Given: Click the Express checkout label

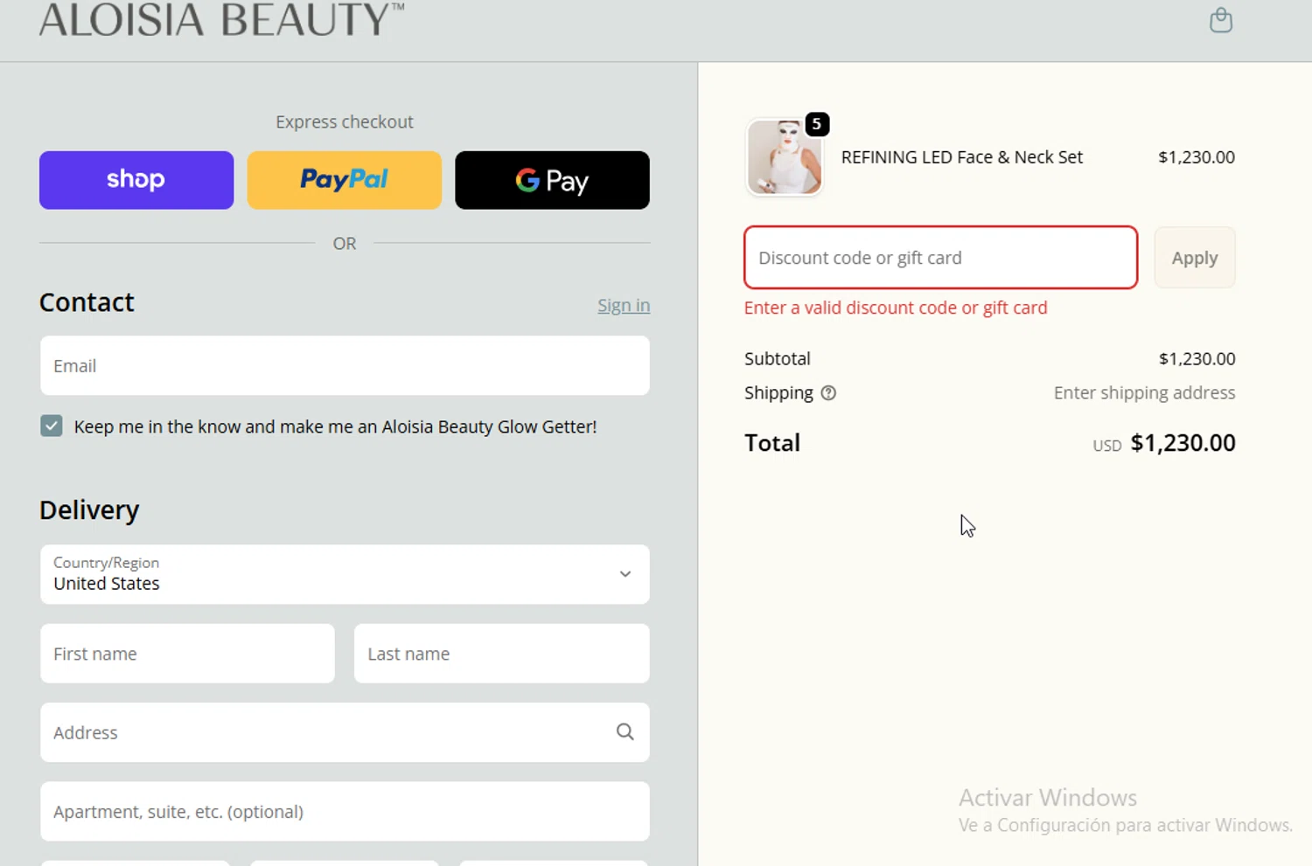Looking at the screenshot, I should [345, 122].
